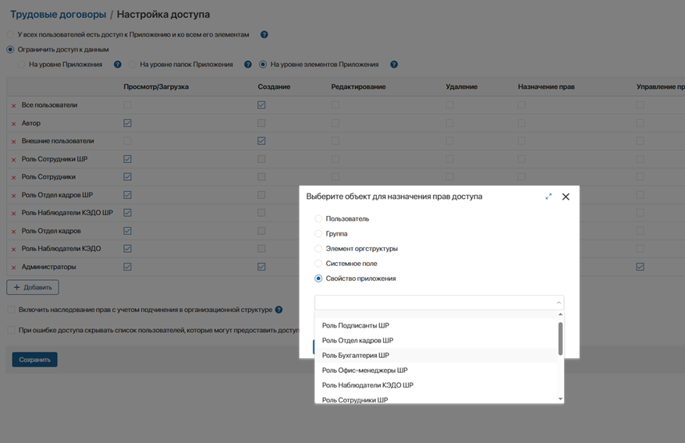Open help icon beside На уровне элементов Приложения

[x=394, y=65]
